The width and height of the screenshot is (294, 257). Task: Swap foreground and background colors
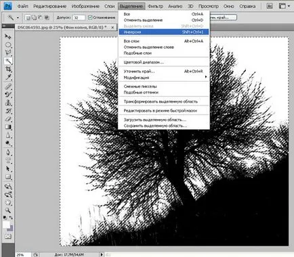tap(11, 218)
